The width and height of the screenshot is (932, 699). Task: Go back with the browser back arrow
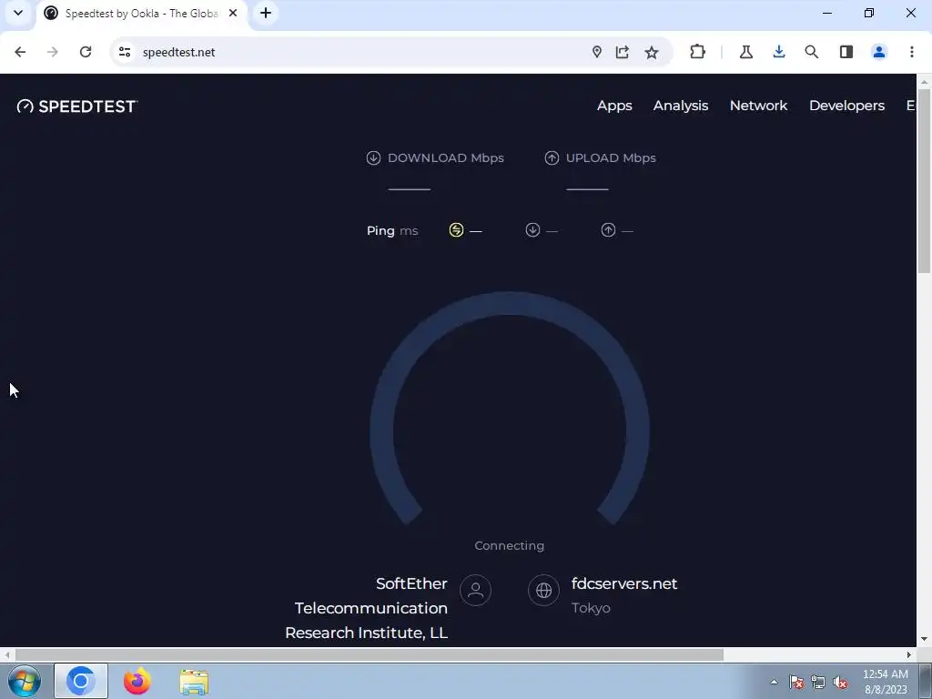click(20, 52)
